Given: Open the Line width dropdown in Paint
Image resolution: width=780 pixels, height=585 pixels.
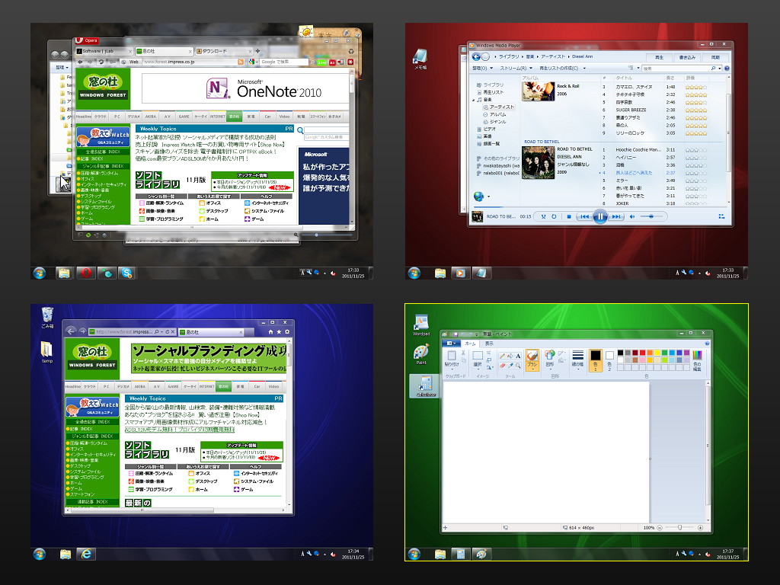Looking at the screenshot, I should (x=577, y=360).
